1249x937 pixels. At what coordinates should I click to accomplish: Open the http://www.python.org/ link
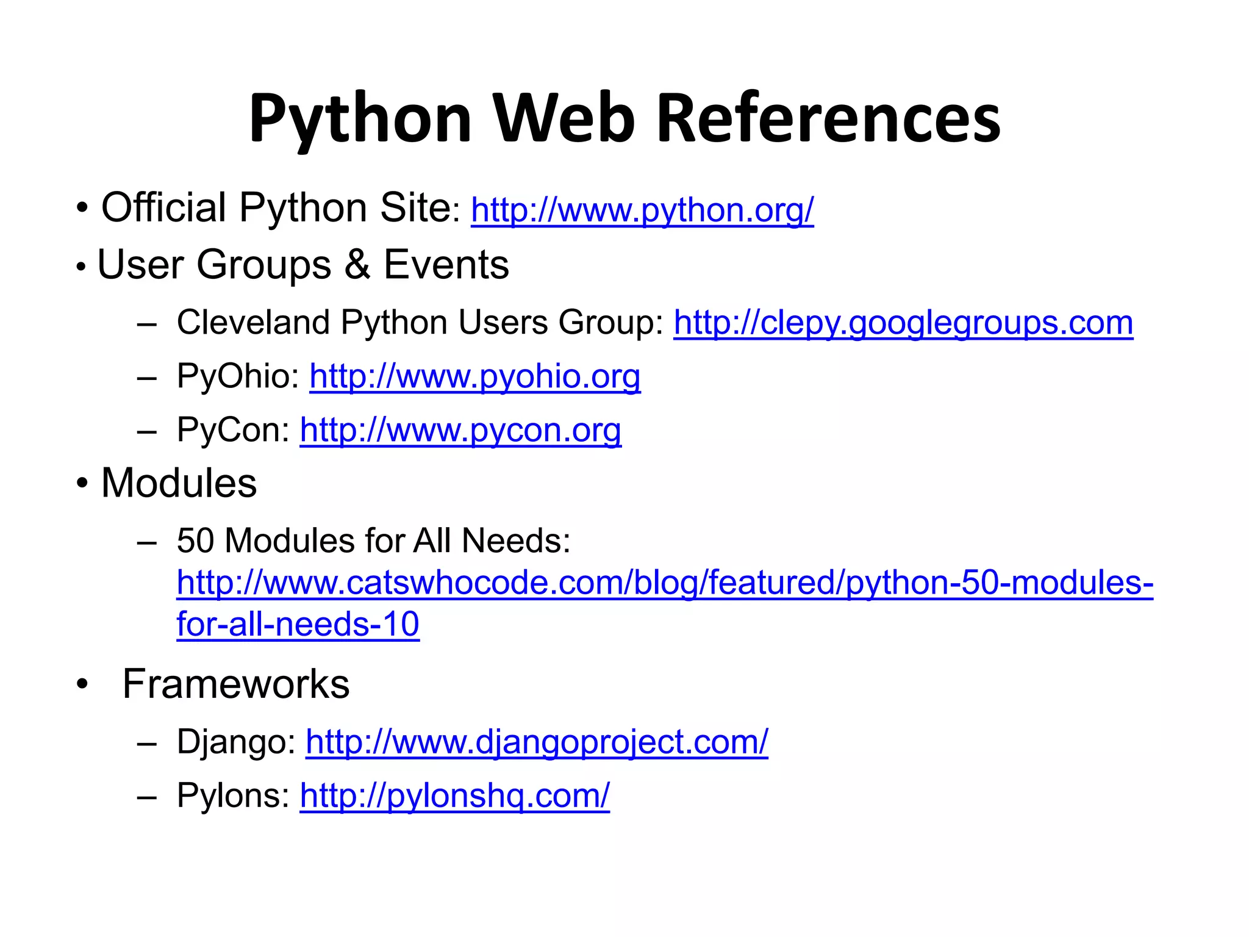pos(642,210)
